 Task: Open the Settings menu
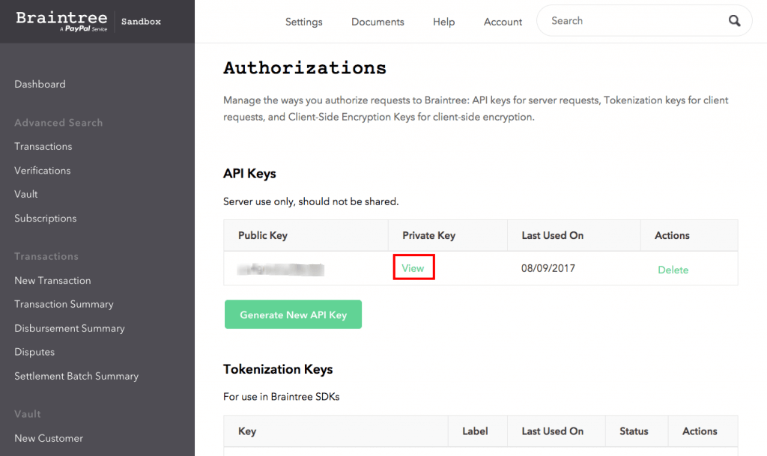click(x=303, y=22)
